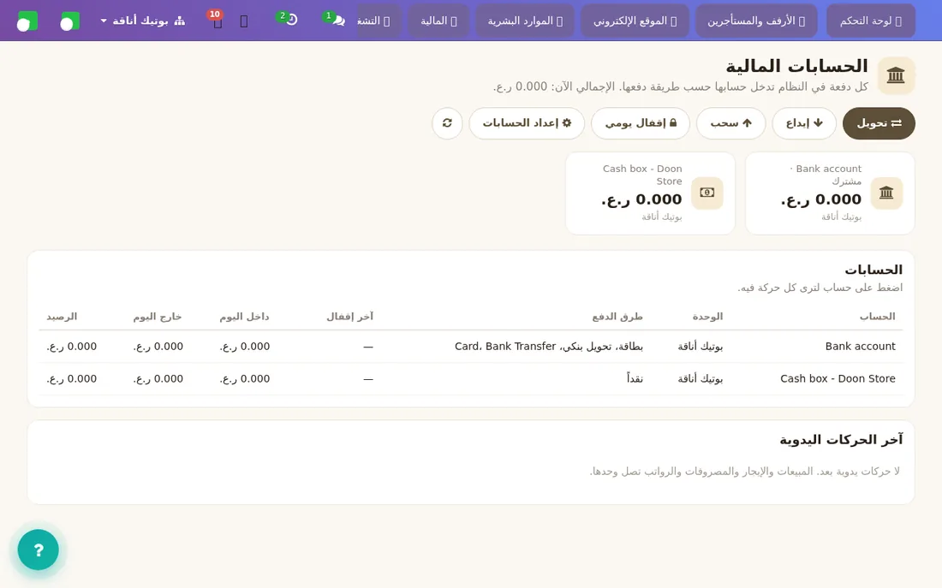The height and width of the screenshot is (588, 942).
Task: Click the آخر الحركات اليدوية section heading
Action: (841, 440)
